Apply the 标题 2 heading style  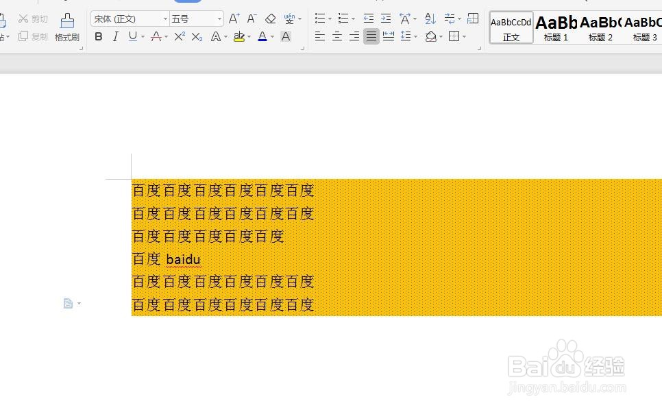[x=600, y=27]
